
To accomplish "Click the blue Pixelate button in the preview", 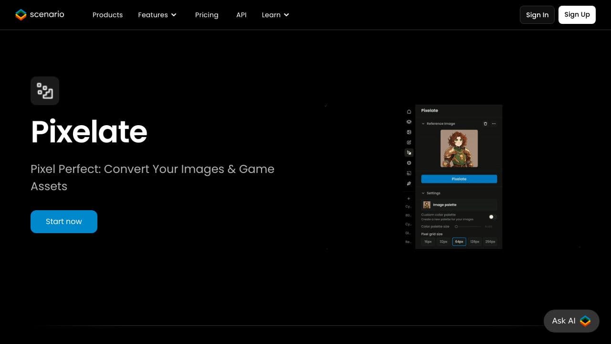I will (x=459, y=179).
